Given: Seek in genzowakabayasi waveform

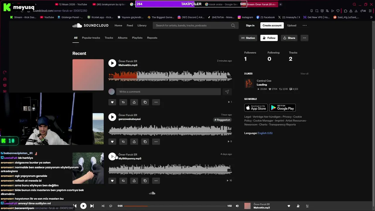Looking at the screenshot, I should pos(170,131).
